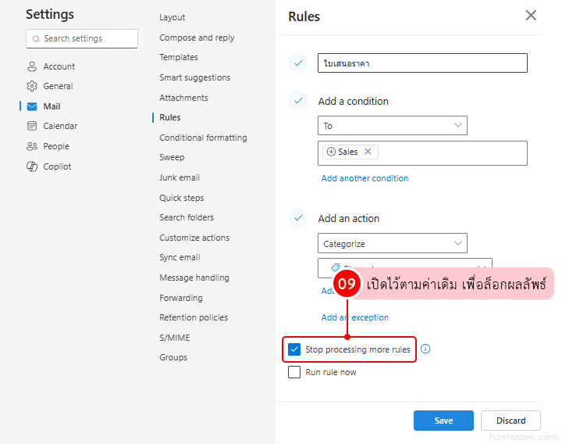Click the recipients field containing Sales
This screenshot has height=444, width=562.
click(x=422, y=153)
